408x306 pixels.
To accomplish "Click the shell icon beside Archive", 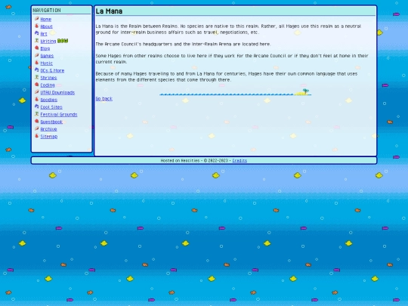I will (x=37, y=128).
